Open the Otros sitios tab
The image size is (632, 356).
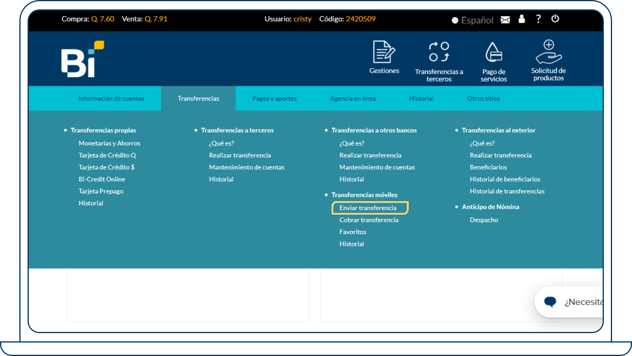(483, 99)
